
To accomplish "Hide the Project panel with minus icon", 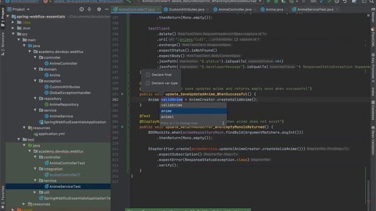I will pyautogui.click(x=106, y=9).
